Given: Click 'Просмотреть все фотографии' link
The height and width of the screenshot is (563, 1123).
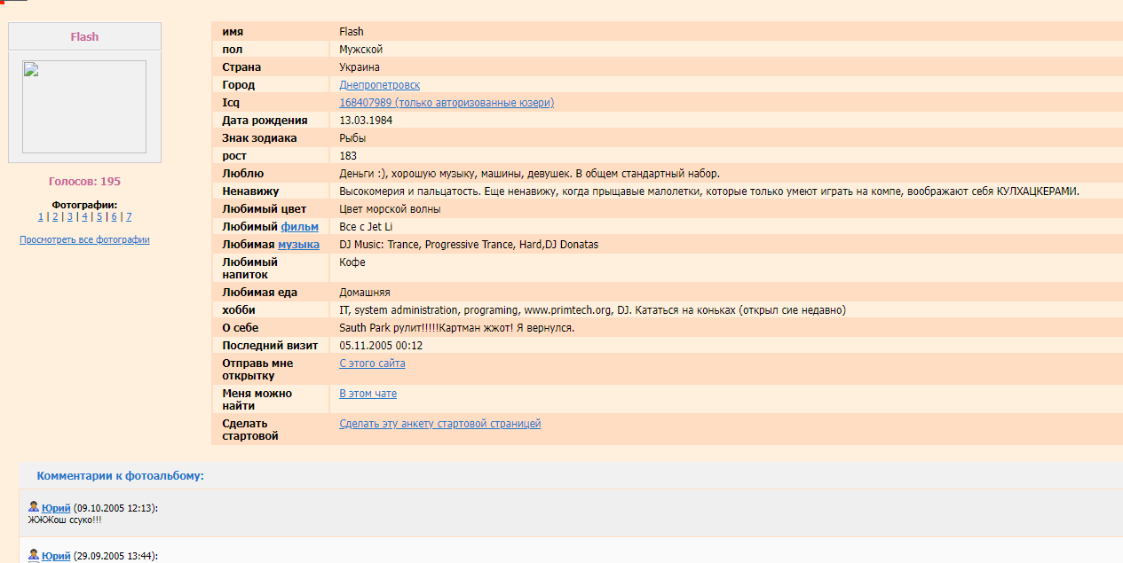Looking at the screenshot, I should coord(84,239).
